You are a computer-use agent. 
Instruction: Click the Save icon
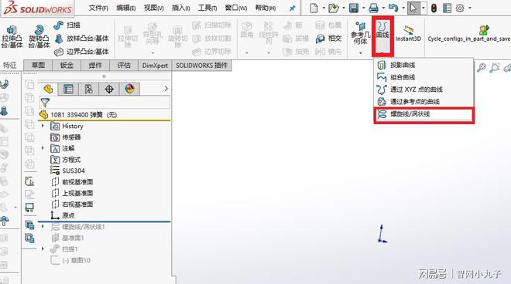tap(354, 8)
